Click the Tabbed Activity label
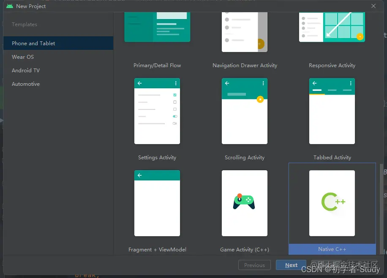Screen dimensions: 387x278 coord(332,158)
